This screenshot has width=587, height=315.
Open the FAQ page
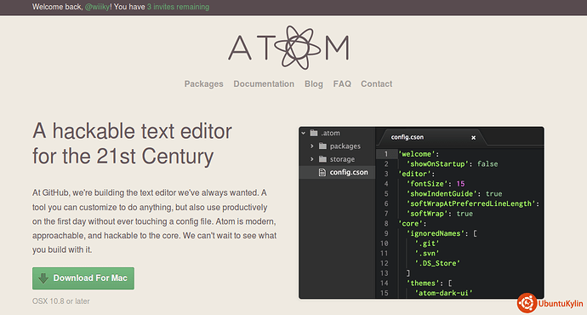tap(342, 84)
